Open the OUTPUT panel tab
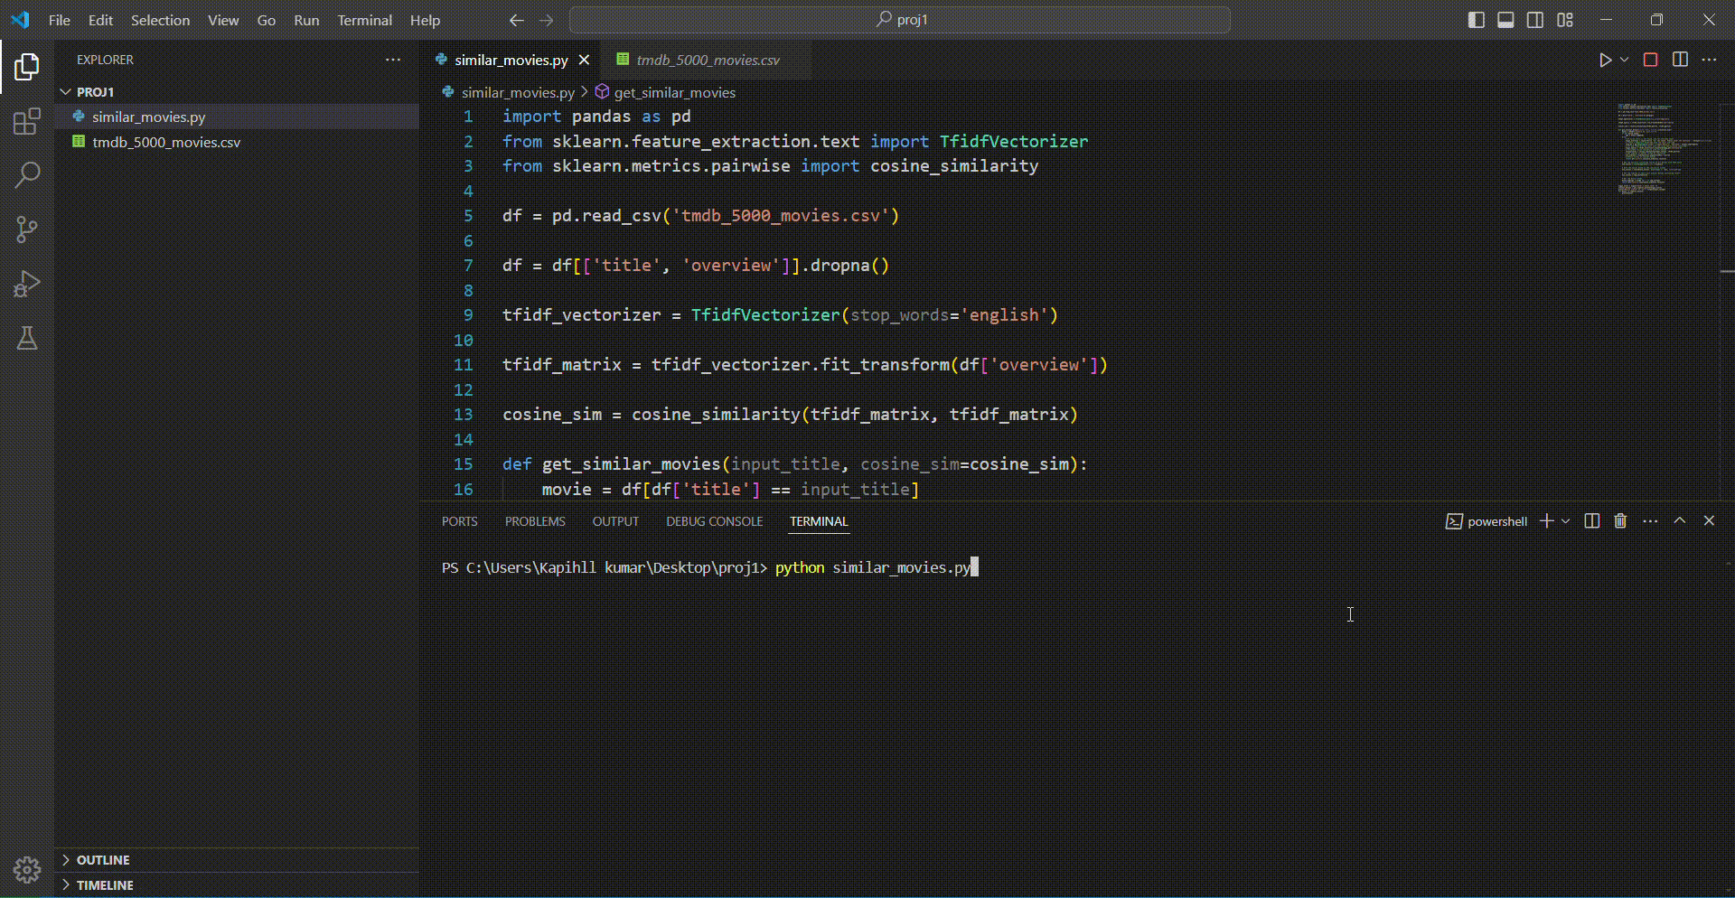The width and height of the screenshot is (1735, 898). pos(615,521)
